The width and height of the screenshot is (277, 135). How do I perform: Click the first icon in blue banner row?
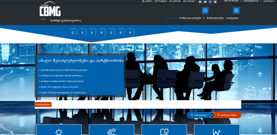tap(72, 33)
